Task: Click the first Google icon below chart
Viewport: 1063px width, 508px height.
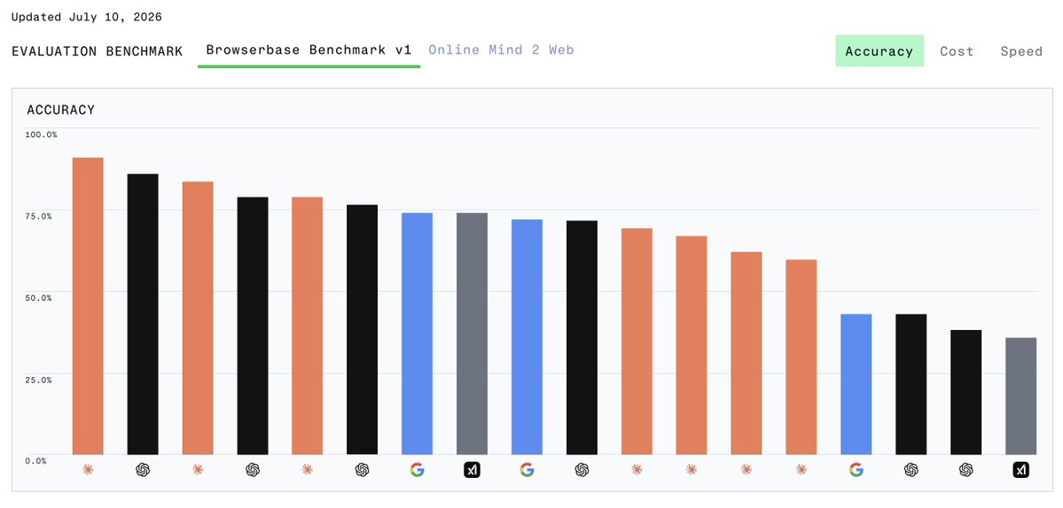Action: [x=417, y=469]
